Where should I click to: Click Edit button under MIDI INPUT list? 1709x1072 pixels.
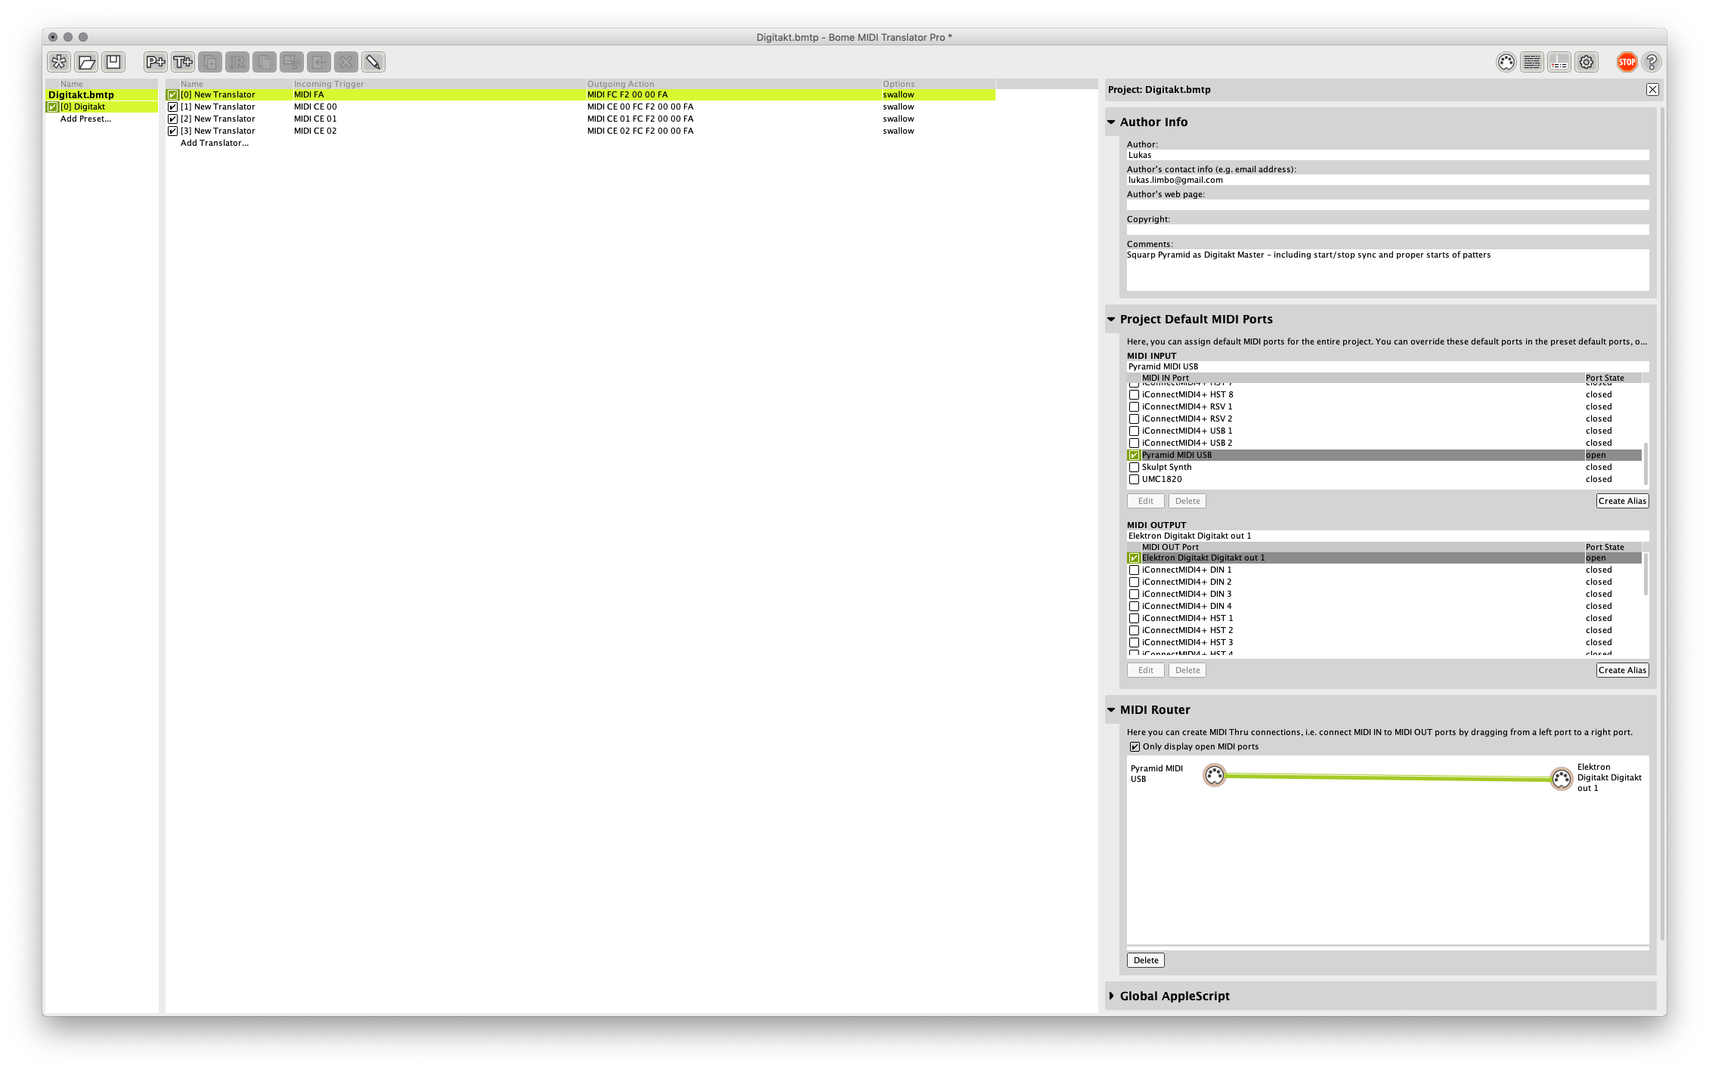[x=1146, y=501]
